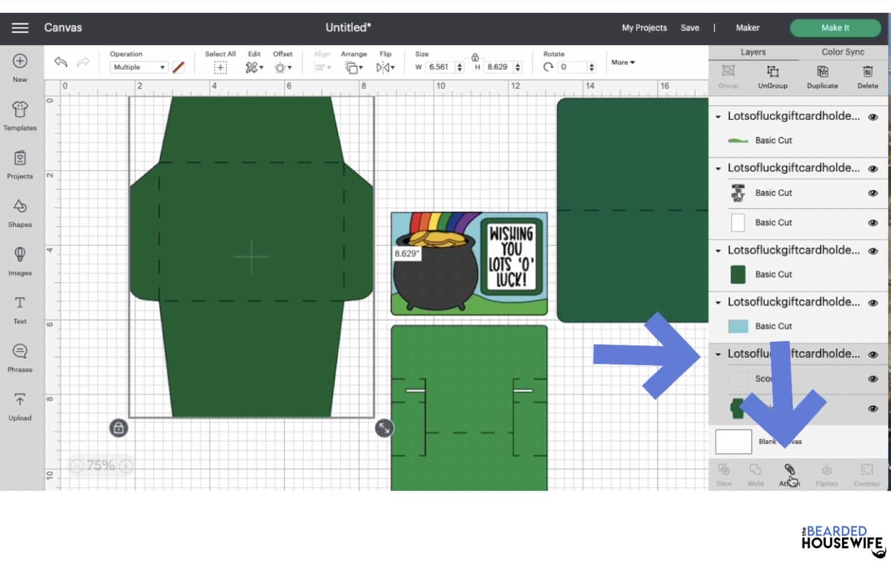Click the UnGroup icon in Layers panel
Screen dimensions: 891x566
772,76
